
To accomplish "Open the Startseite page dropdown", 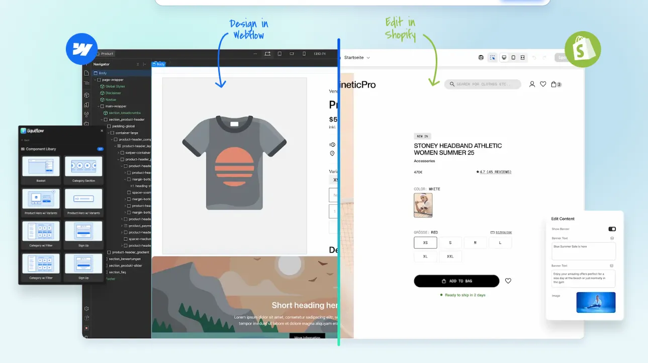I will tap(356, 58).
